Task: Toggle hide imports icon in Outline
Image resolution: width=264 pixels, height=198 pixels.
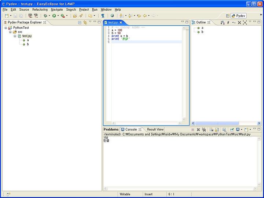Action: click(x=234, y=23)
